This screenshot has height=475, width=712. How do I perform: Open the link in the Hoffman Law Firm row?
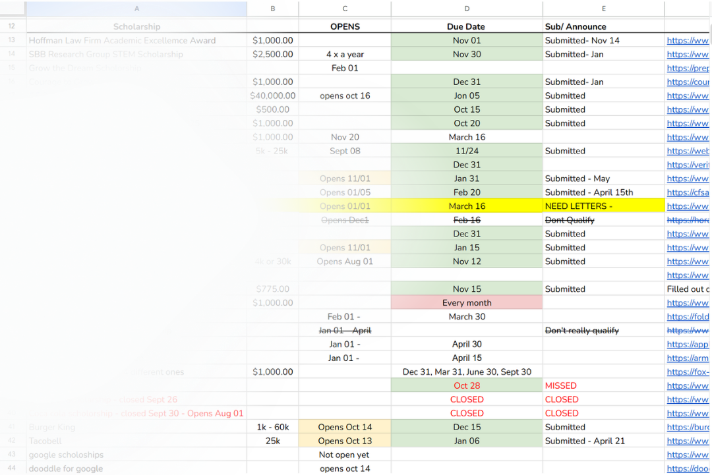coord(688,40)
